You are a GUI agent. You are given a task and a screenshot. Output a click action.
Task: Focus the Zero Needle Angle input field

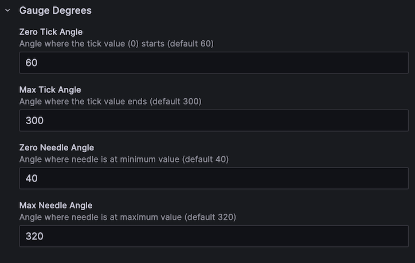click(x=213, y=179)
